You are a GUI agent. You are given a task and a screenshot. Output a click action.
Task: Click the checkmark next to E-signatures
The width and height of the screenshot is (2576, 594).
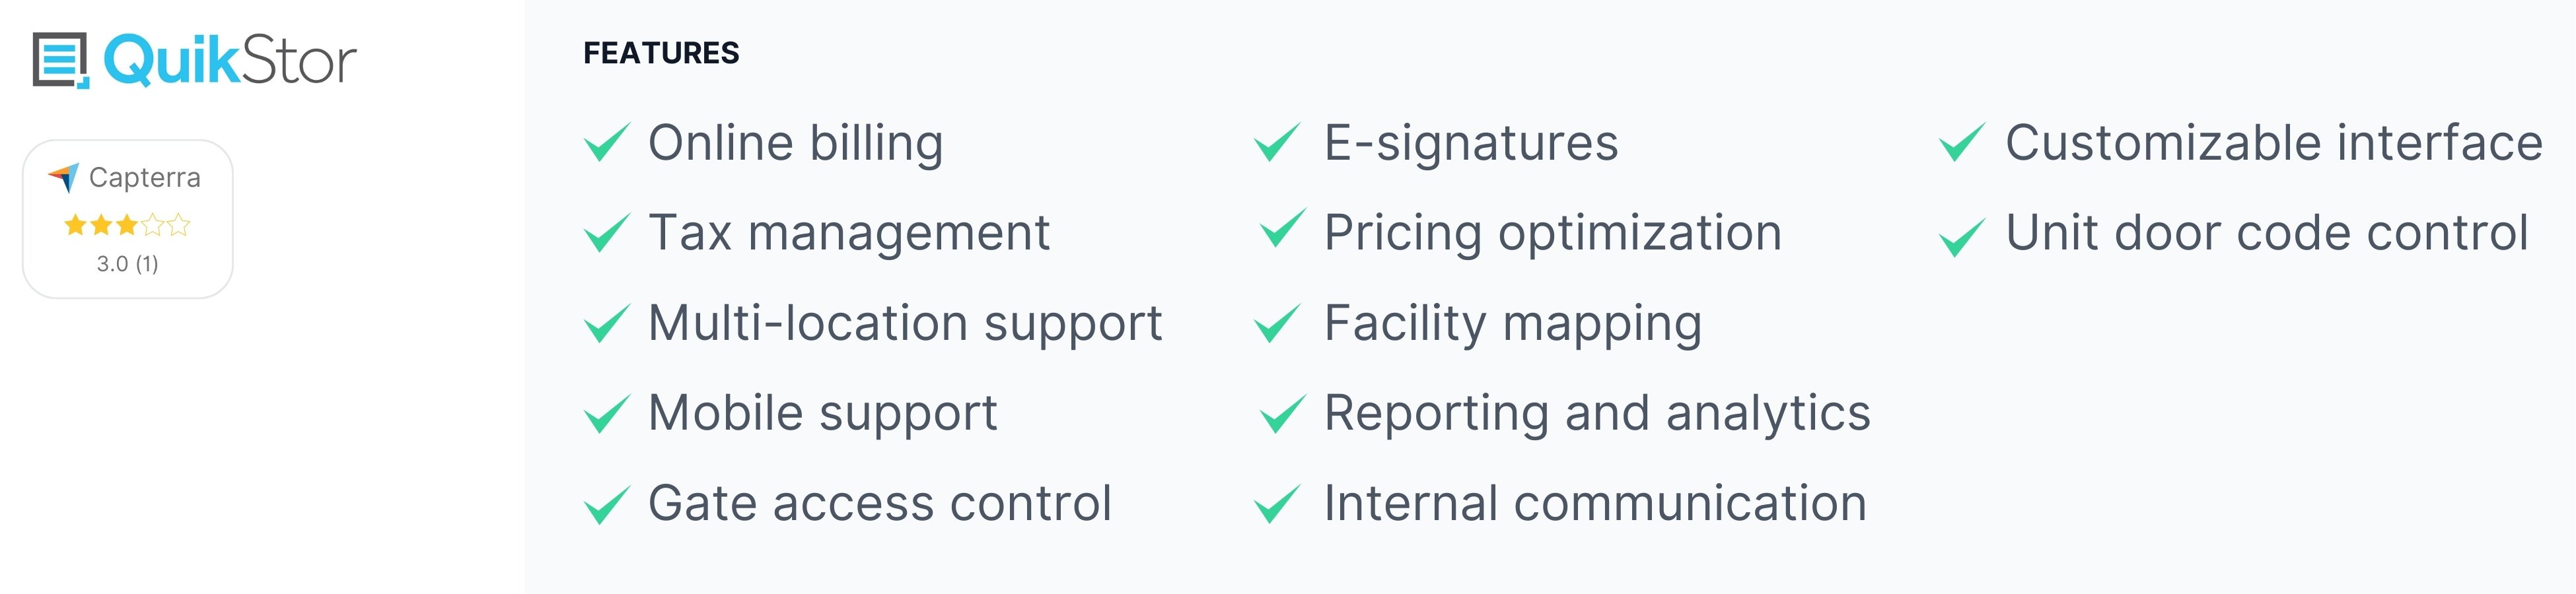[1278, 142]
